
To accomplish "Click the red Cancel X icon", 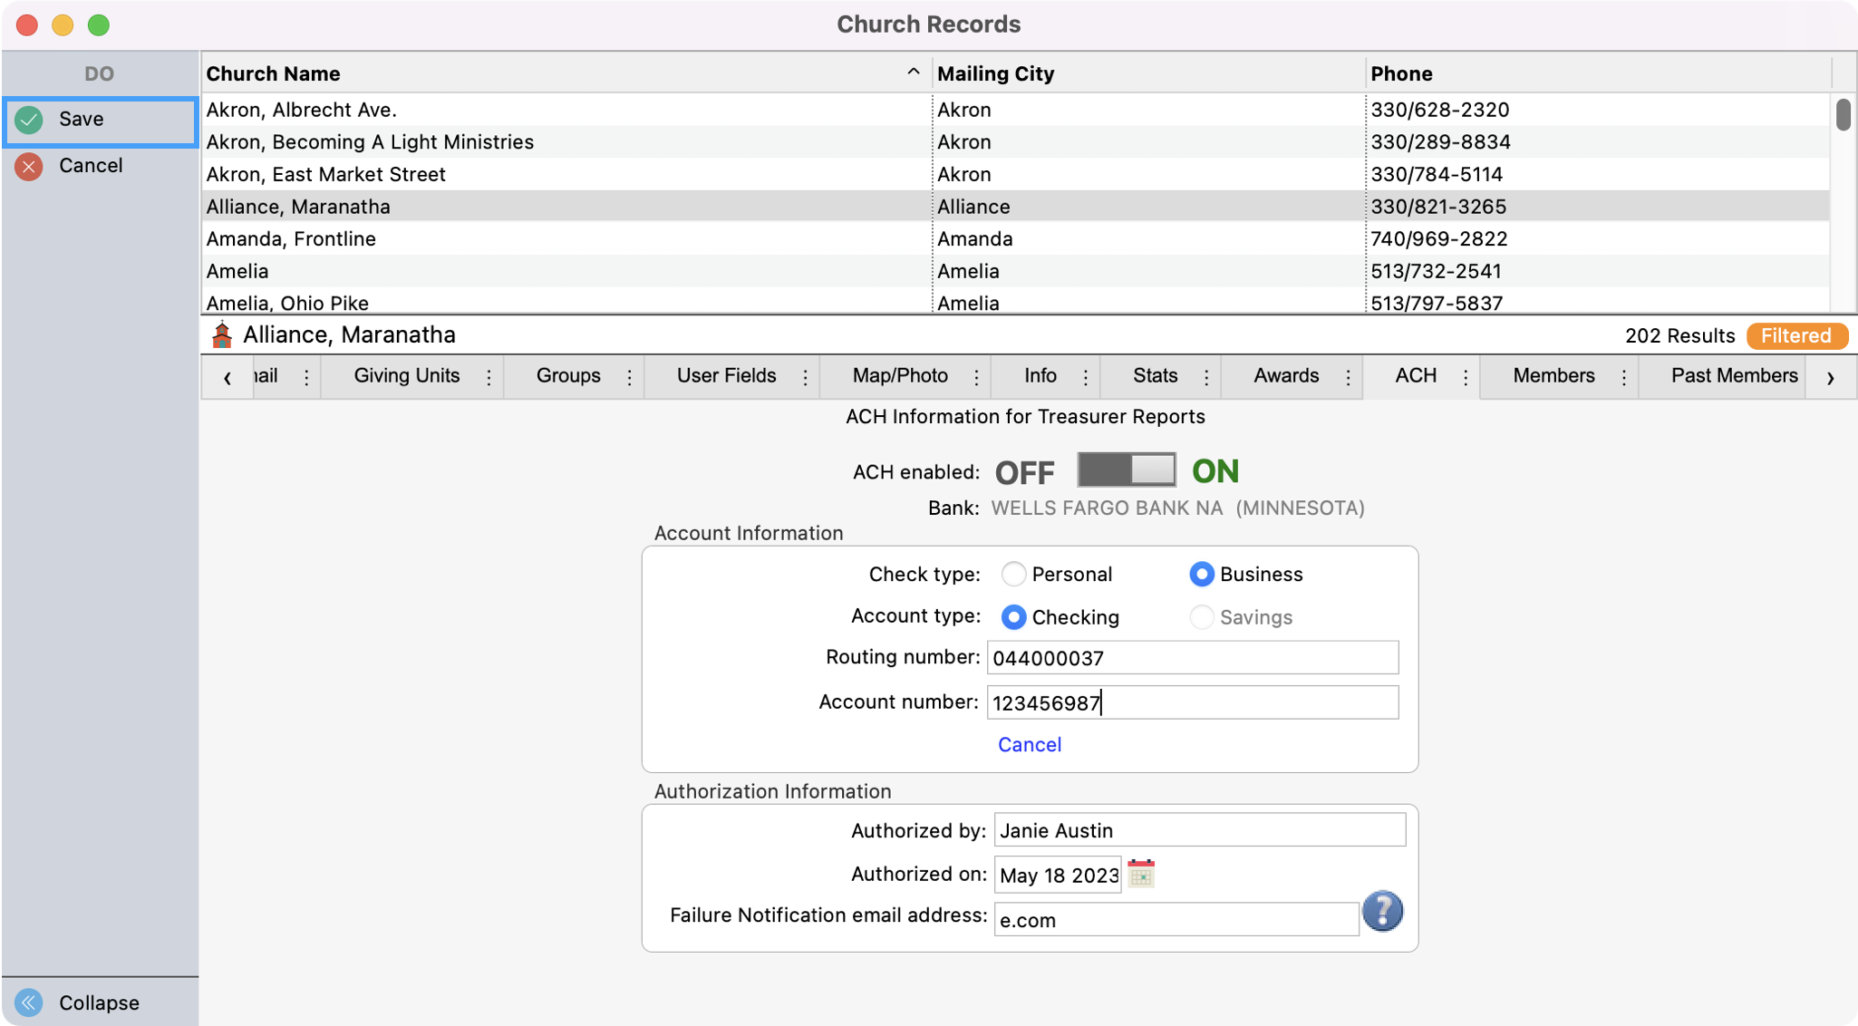I will [29, 166].
